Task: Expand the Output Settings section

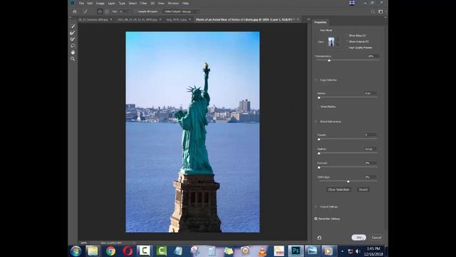Action: click(316, 207)
